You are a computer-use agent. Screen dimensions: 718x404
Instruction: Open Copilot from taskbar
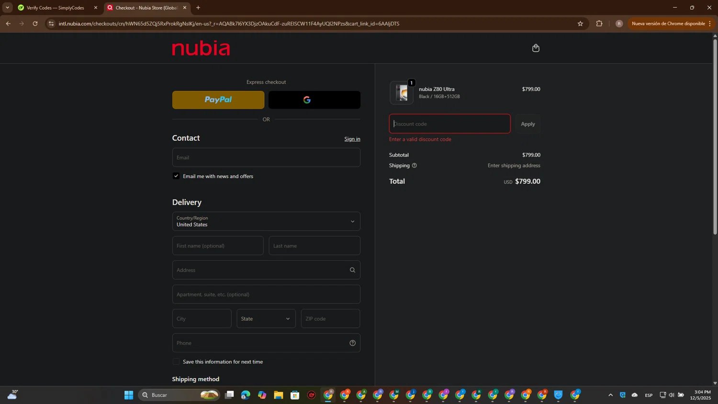click(262, 395)
